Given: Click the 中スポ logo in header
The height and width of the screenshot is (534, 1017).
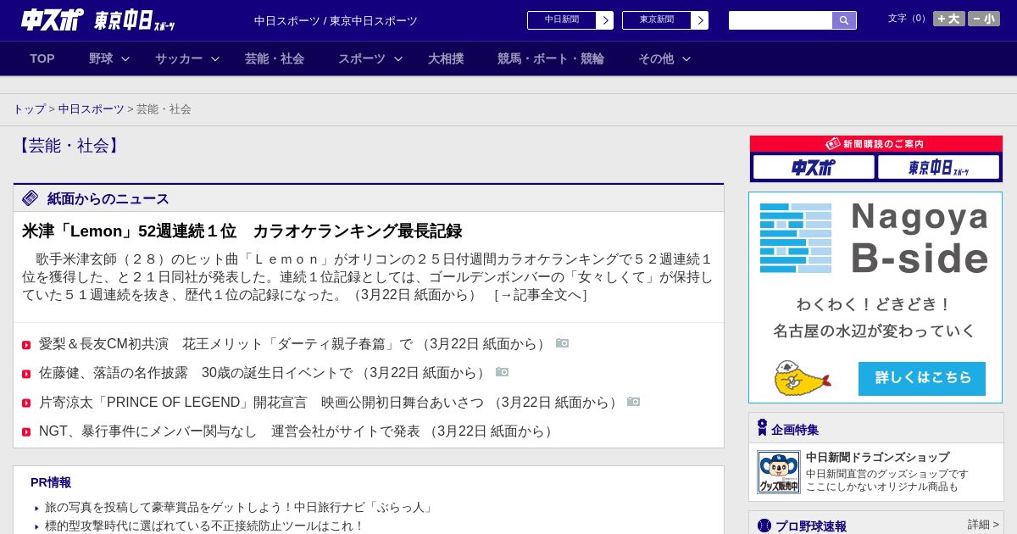Looking at the screenshot, I should coord(52,19).
